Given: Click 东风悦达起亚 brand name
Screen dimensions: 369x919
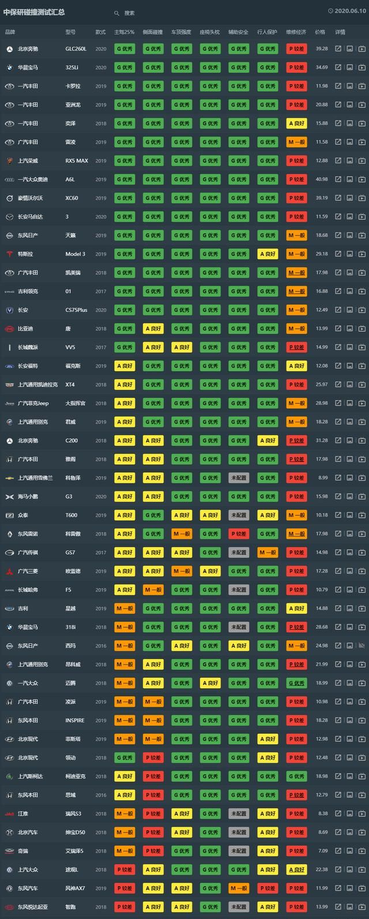Looking at the screenshot, I should [x=33, y=907].
